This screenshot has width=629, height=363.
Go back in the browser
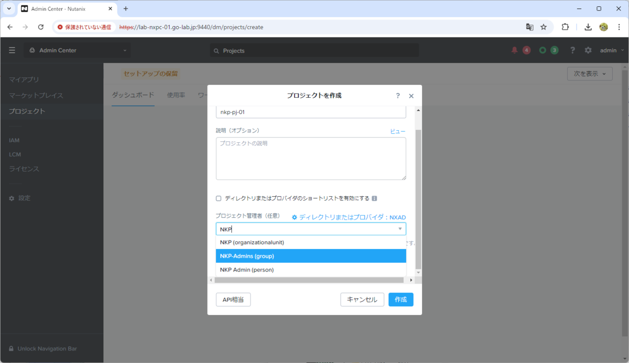click(x=10, y=27)
